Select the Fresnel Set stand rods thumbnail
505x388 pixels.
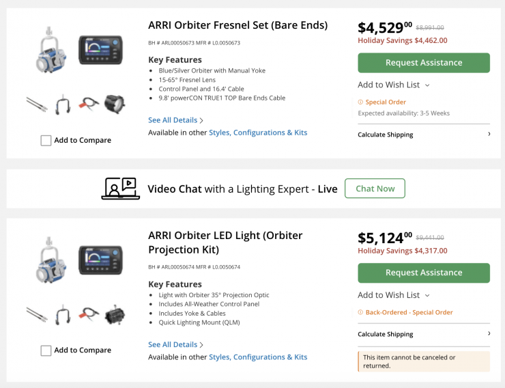point(36,104)
